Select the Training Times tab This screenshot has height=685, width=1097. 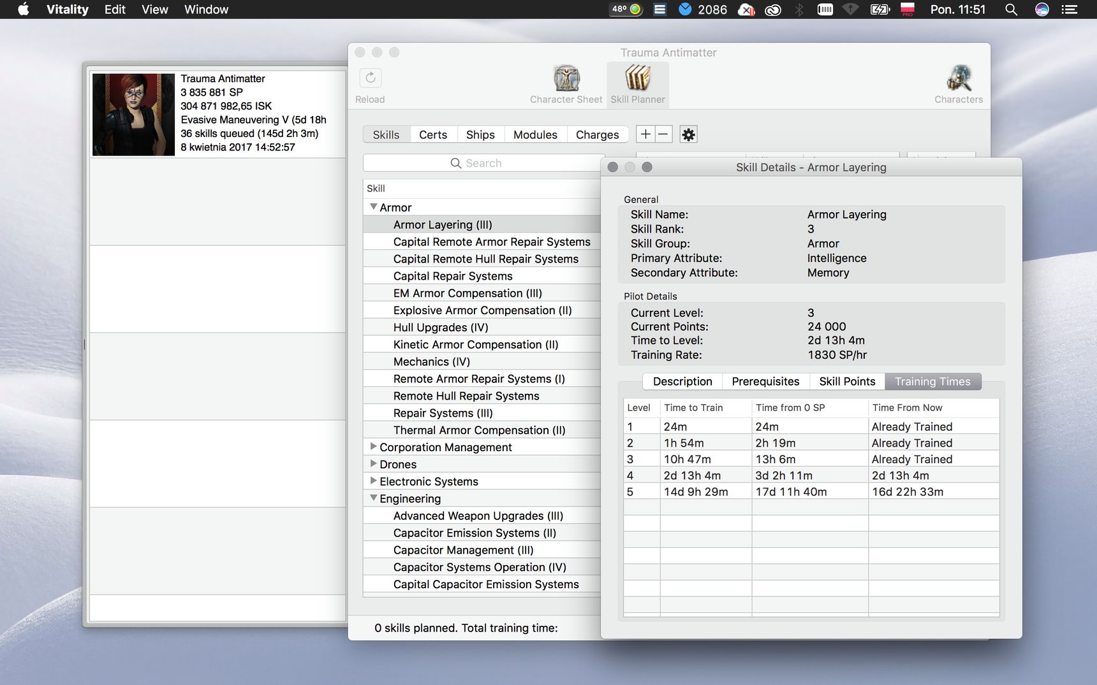tap(932, 381)
